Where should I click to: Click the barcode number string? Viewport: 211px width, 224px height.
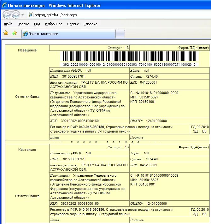pos(129,65)
